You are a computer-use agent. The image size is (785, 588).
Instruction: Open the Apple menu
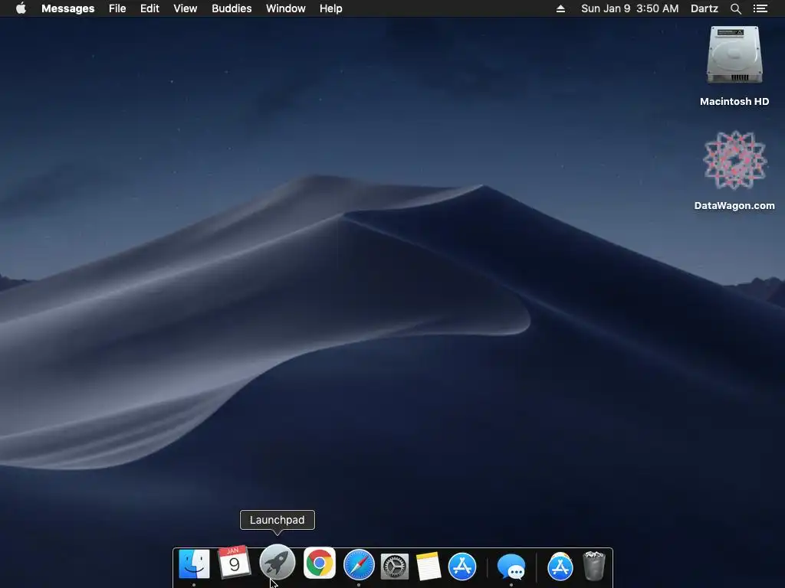pyautogui.click(x=21, y=8)
